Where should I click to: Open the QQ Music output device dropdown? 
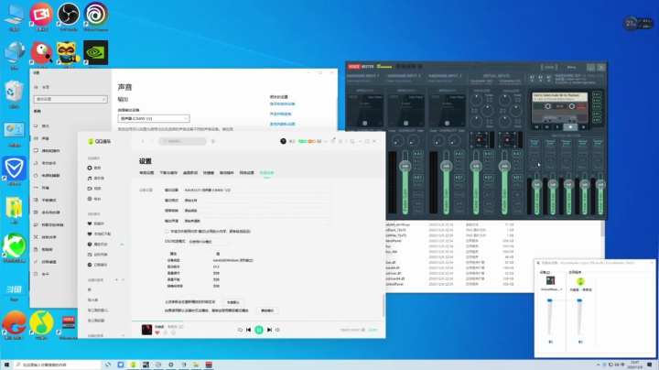(257, 190)
